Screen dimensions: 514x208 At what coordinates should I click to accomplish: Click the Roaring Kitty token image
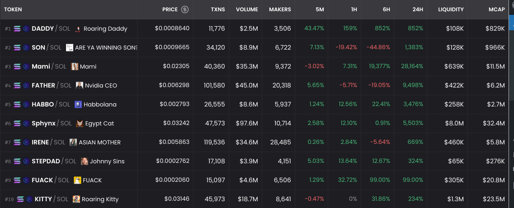(x=76, y=199)
